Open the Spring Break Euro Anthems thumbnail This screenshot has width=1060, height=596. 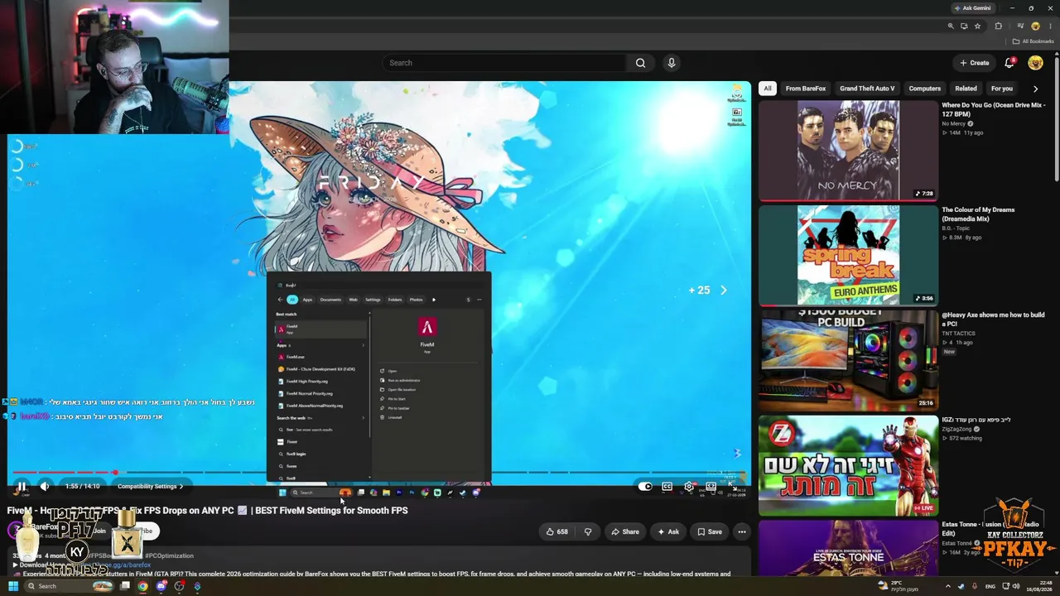tap(848, 256)
